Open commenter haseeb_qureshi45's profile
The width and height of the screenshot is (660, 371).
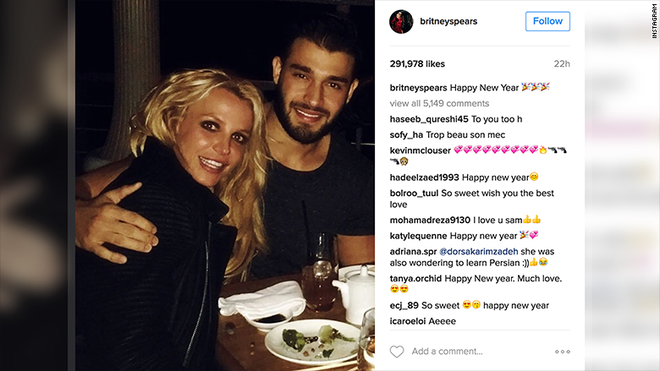pyautogui.click(x=428, y=119)
